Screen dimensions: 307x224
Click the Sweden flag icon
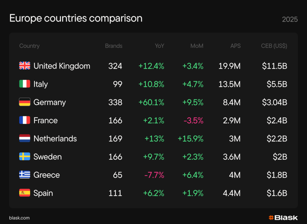pos(25,157)
